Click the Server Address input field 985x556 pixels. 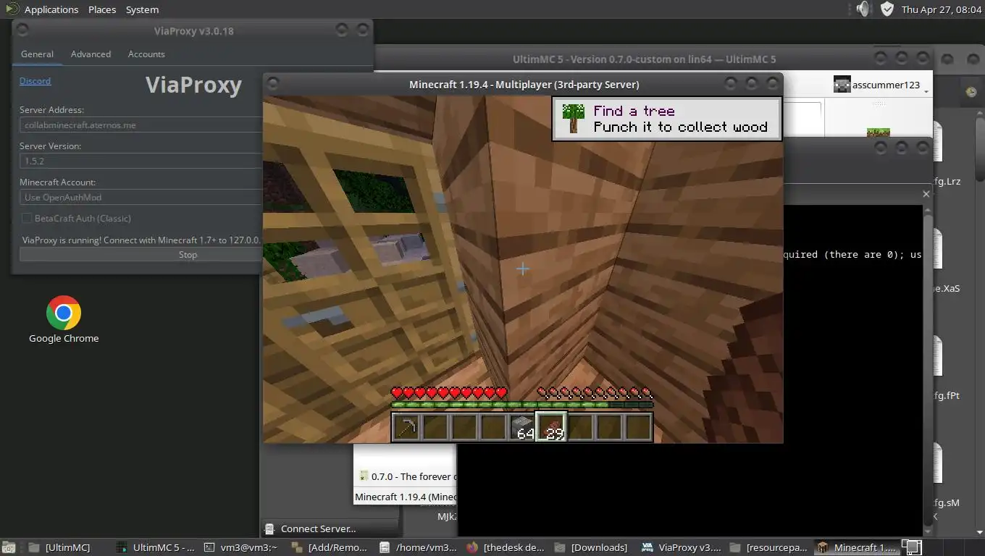[141, 125]
